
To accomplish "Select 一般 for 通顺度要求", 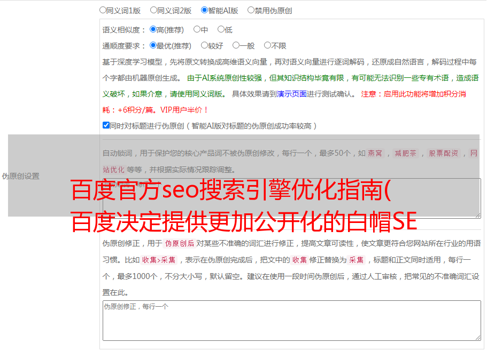I will (x=236, y=45).
